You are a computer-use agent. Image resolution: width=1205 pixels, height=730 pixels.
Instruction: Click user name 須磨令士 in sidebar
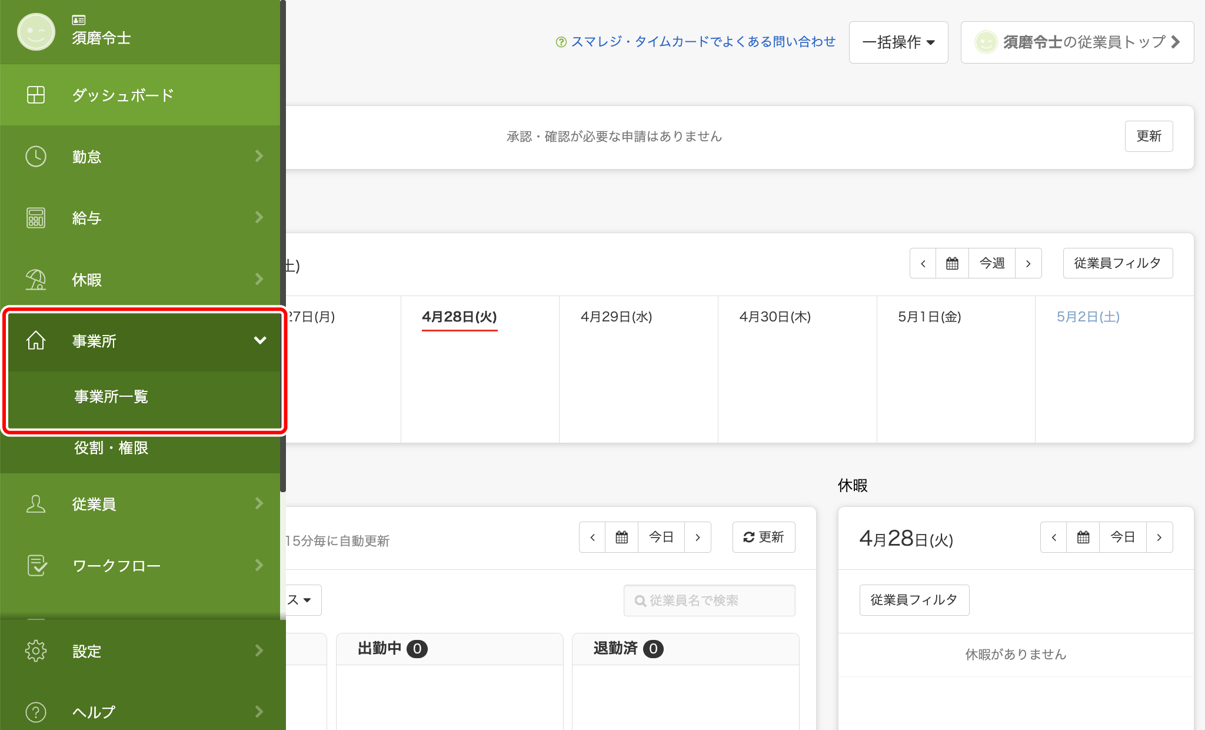(x=101, y=38)
